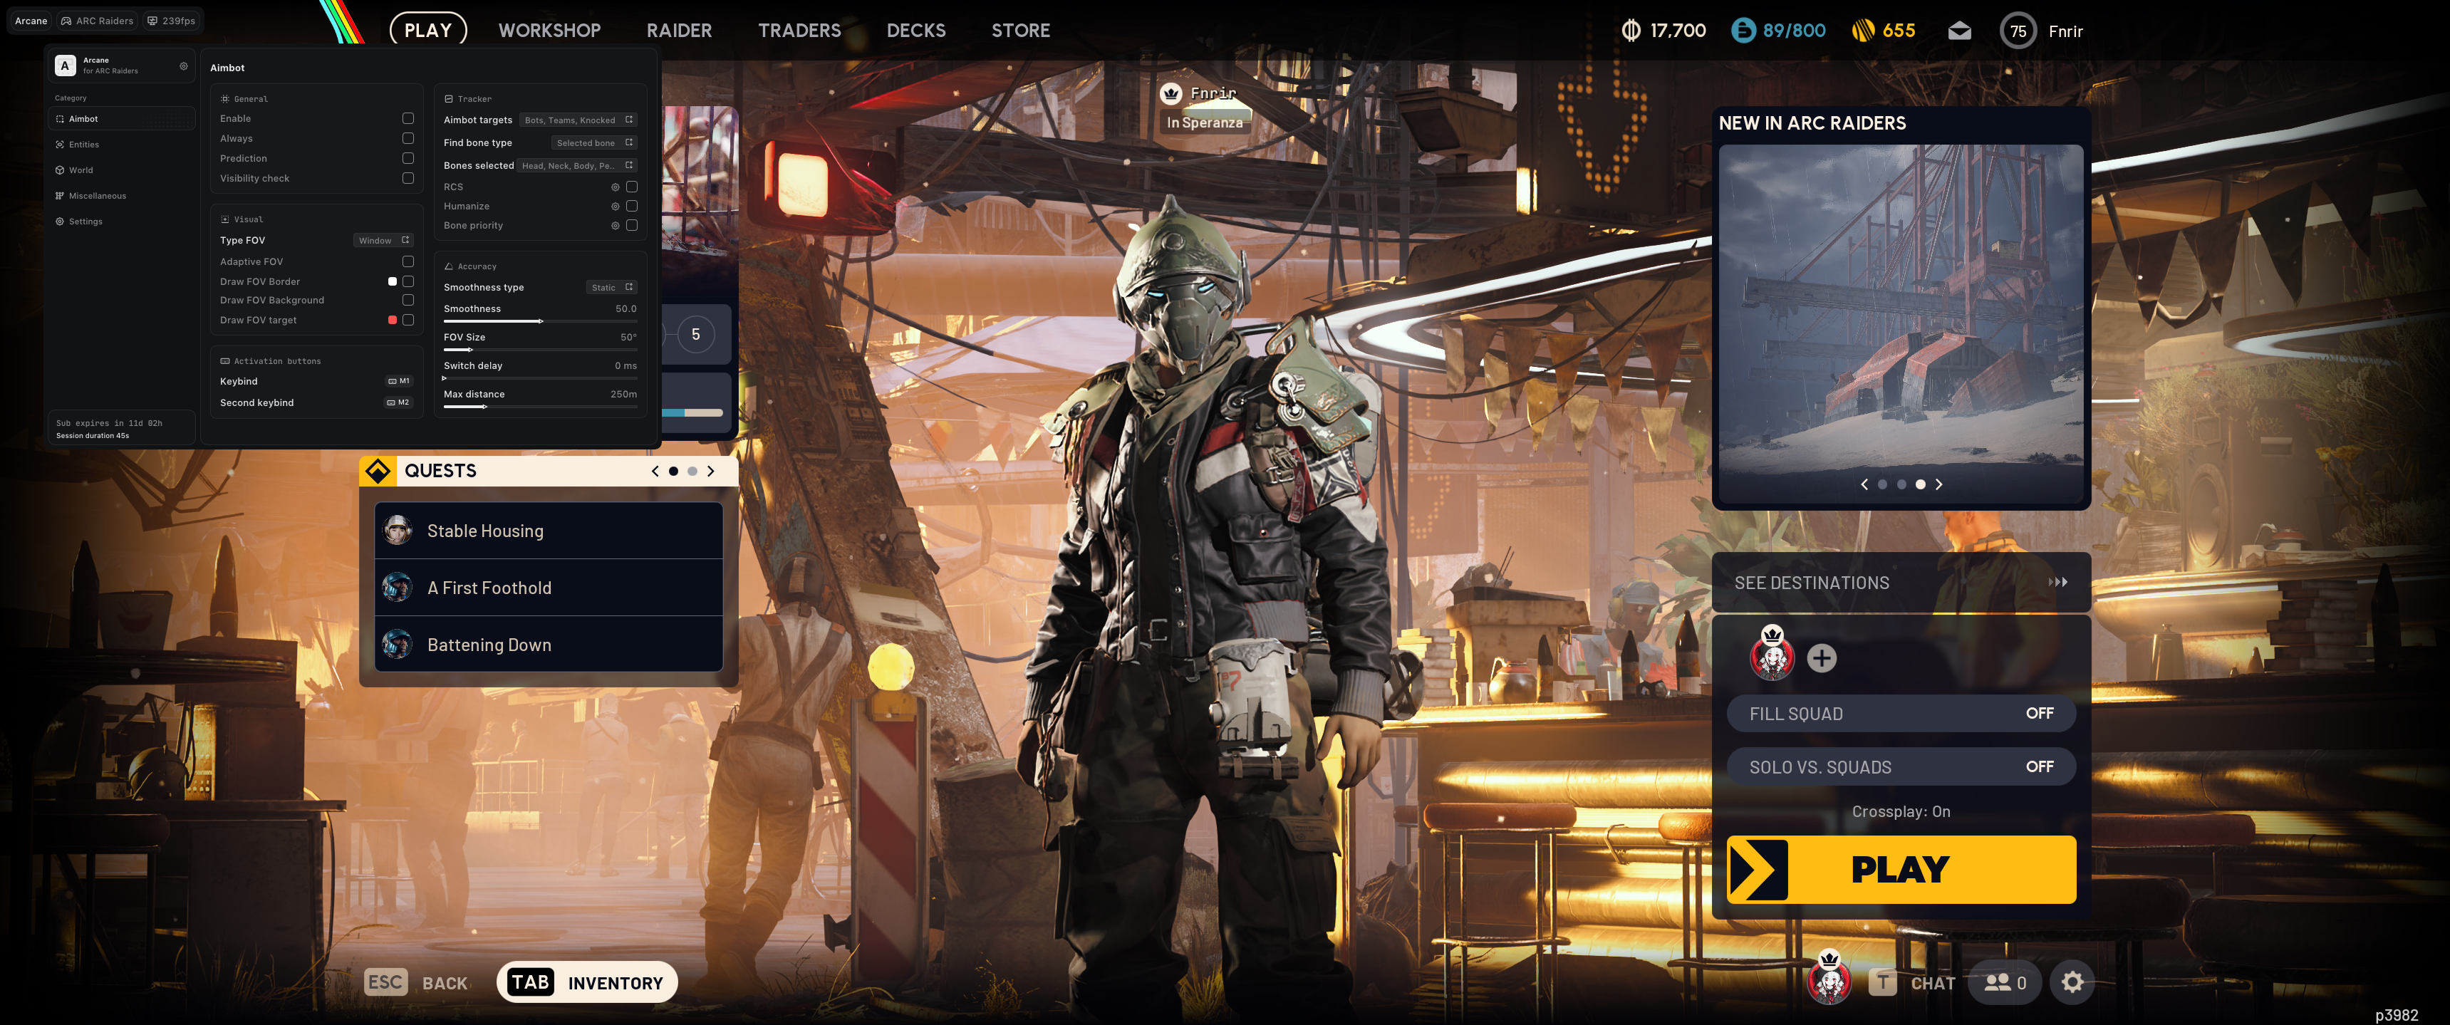
Task: Adjust the FOV Size slider
Action: click(540, 350)
